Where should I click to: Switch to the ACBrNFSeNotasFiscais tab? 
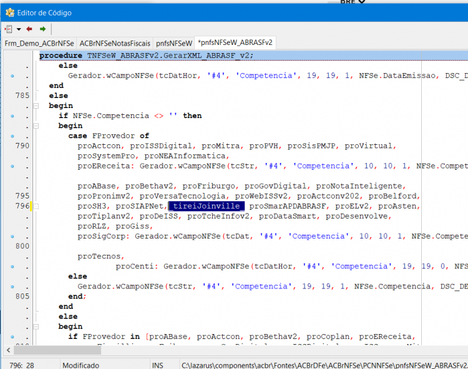point(115,43)
